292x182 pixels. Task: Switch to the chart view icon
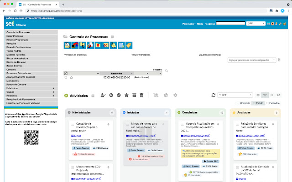[279, 95]
